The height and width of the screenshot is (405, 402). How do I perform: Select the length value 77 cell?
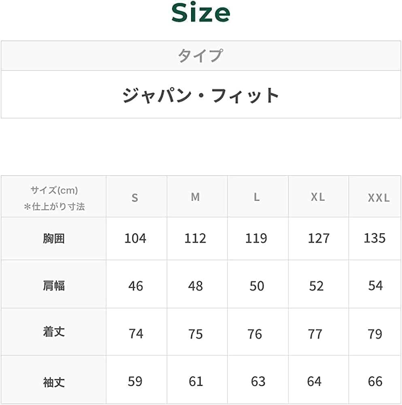coord(315,334)
